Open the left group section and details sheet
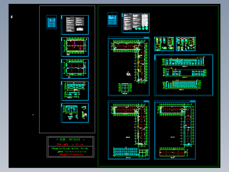Viewport: 229px width, 172px height. click(x=75, y=113)
